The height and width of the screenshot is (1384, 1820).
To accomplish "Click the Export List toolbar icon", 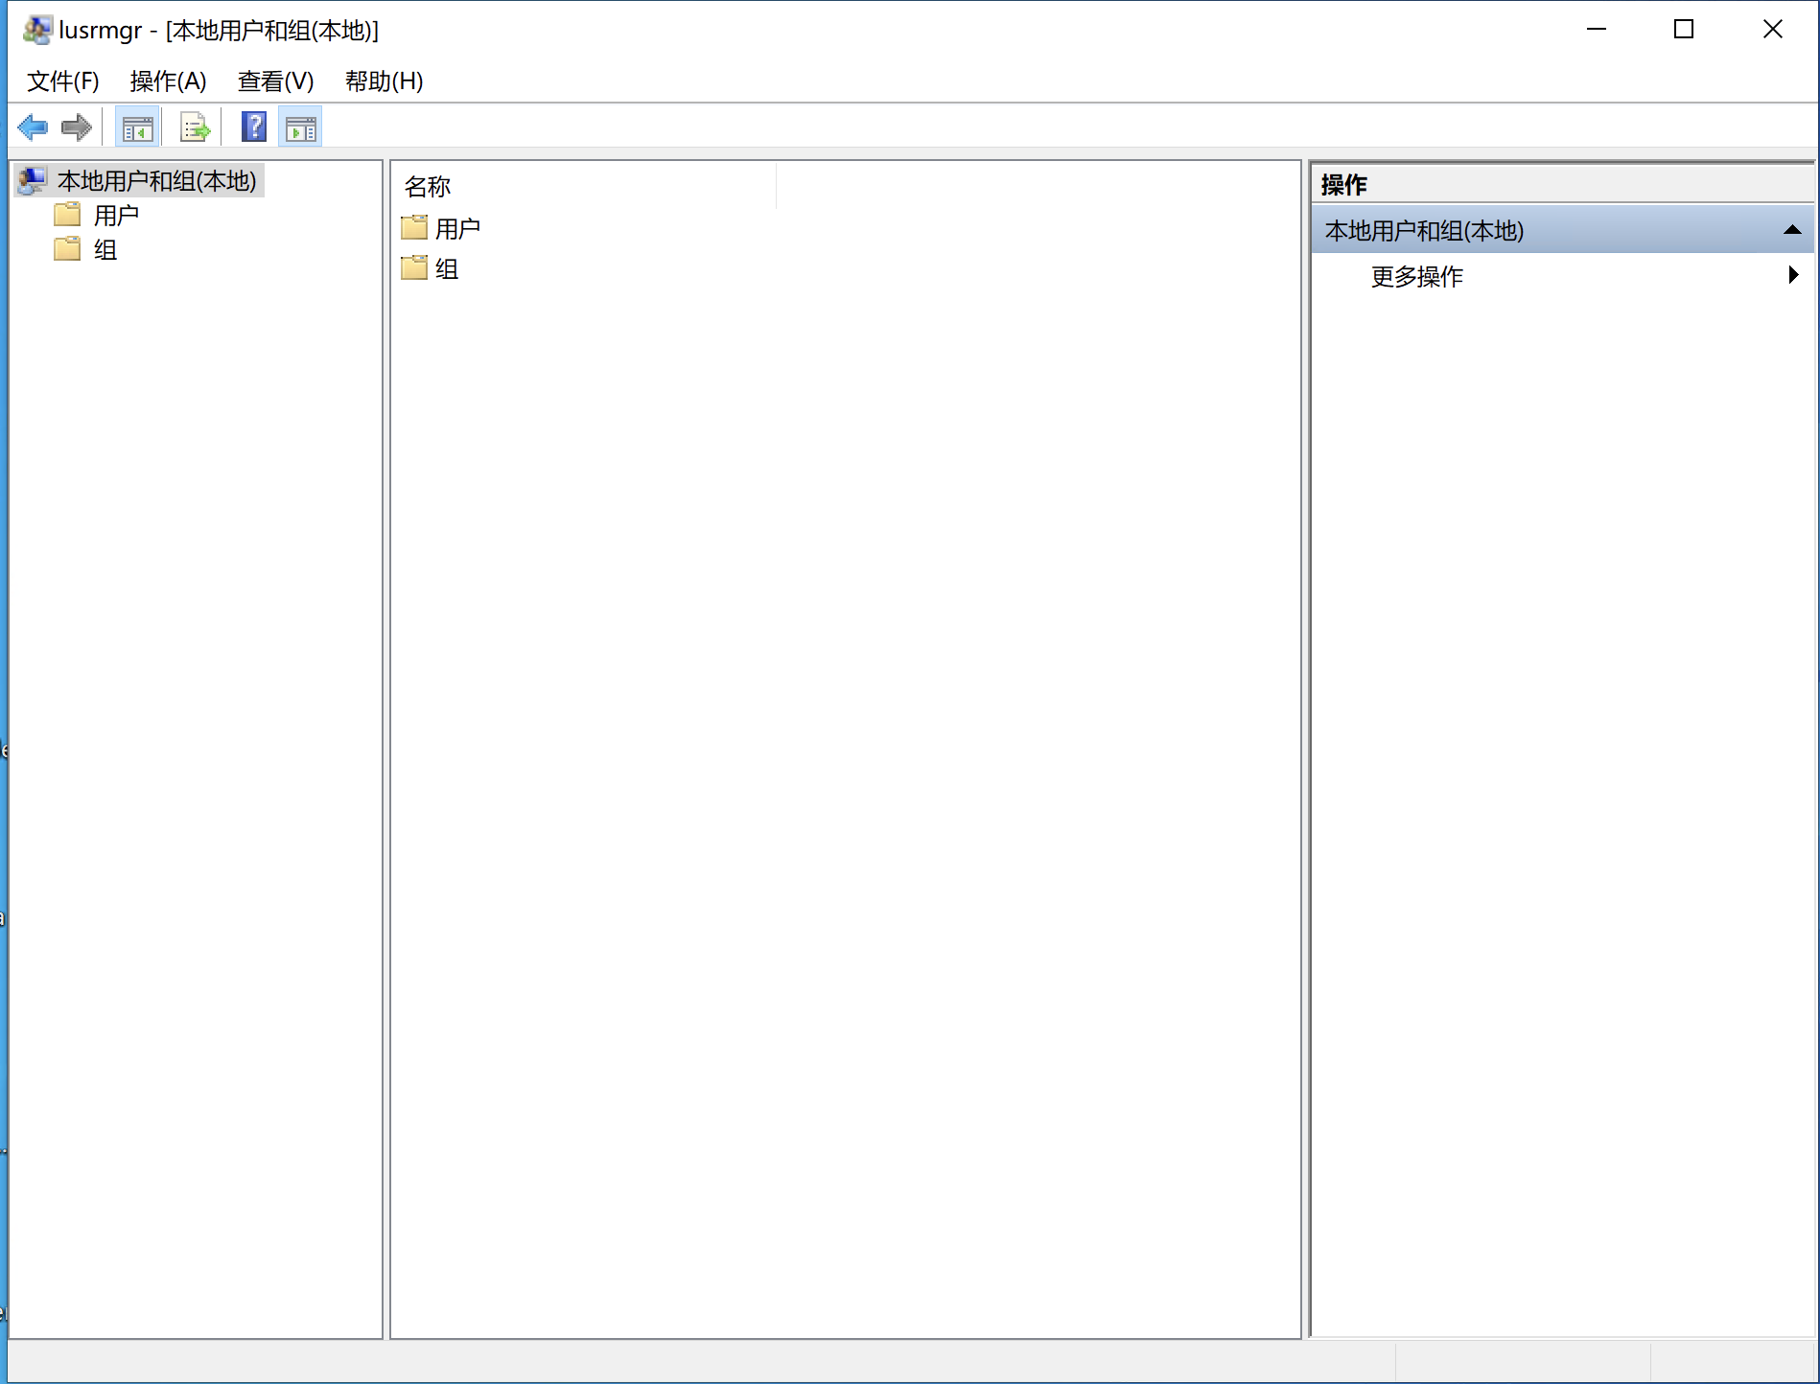I will (x=195, y=127).
